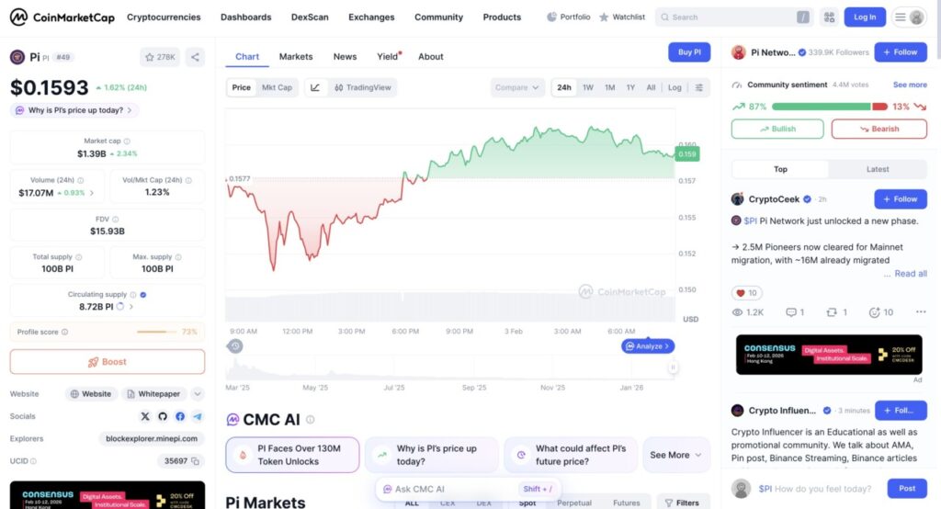Switch to the Markets tab
941x509 pixels.
point(296,57)
